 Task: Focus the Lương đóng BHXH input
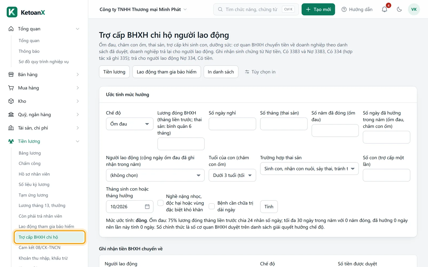coord(181,144)
